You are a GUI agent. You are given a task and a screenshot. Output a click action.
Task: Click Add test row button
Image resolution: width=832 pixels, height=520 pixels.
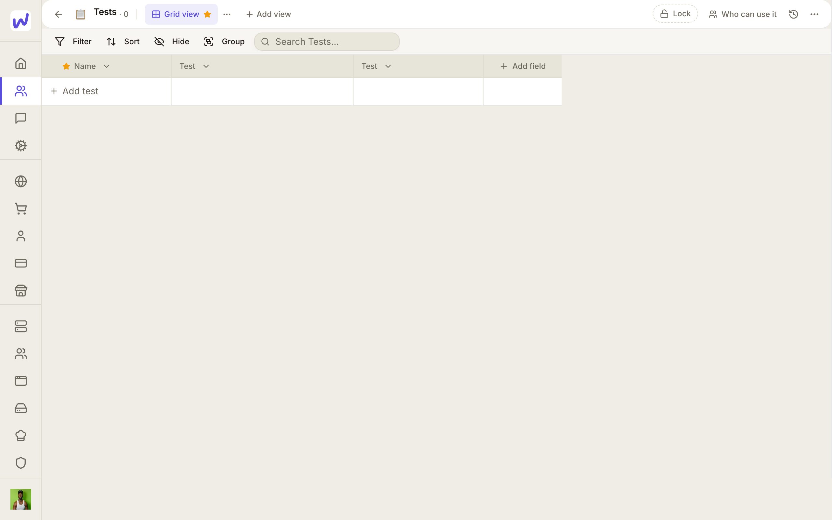74,91
